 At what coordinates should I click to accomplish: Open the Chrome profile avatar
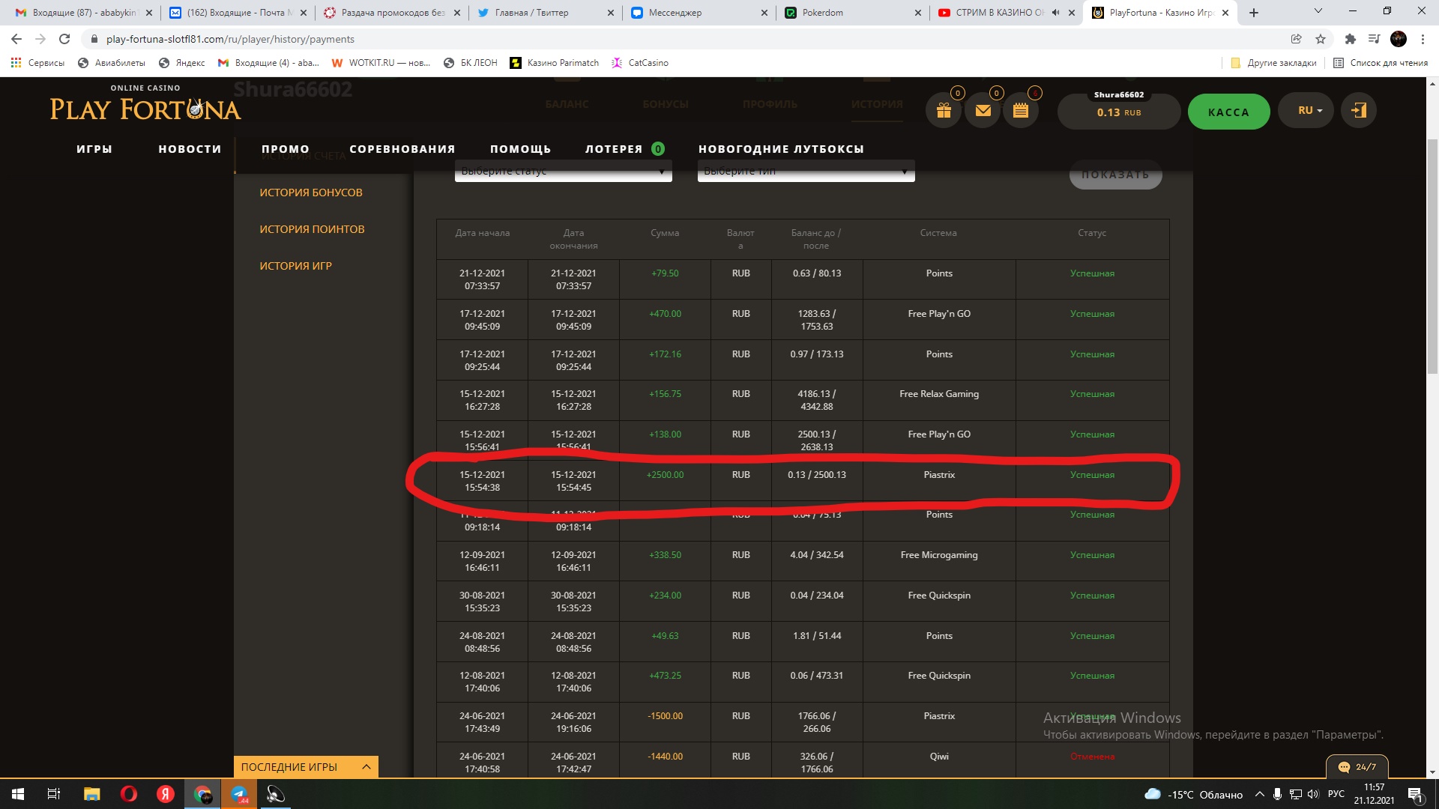click(x=1399, y=39)
